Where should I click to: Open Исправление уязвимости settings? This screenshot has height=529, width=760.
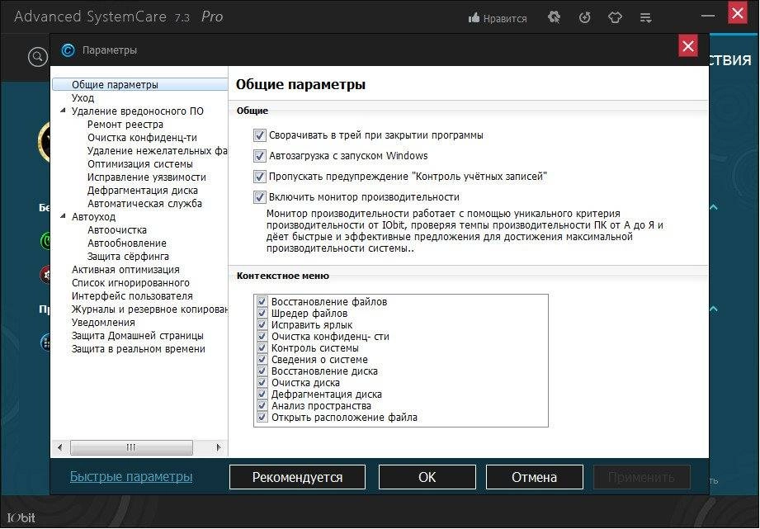[146, 177]
